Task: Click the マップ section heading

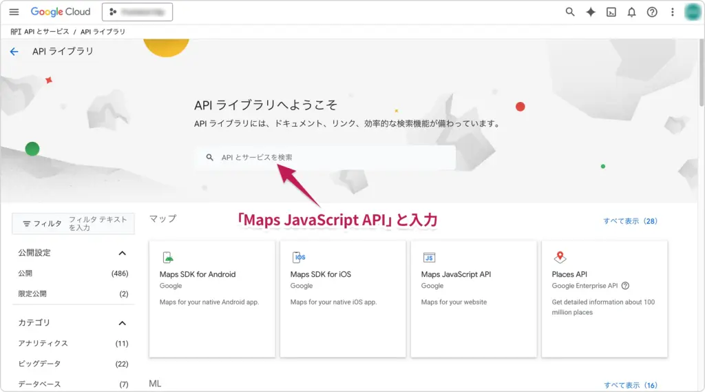Action: tap(162, 218)
